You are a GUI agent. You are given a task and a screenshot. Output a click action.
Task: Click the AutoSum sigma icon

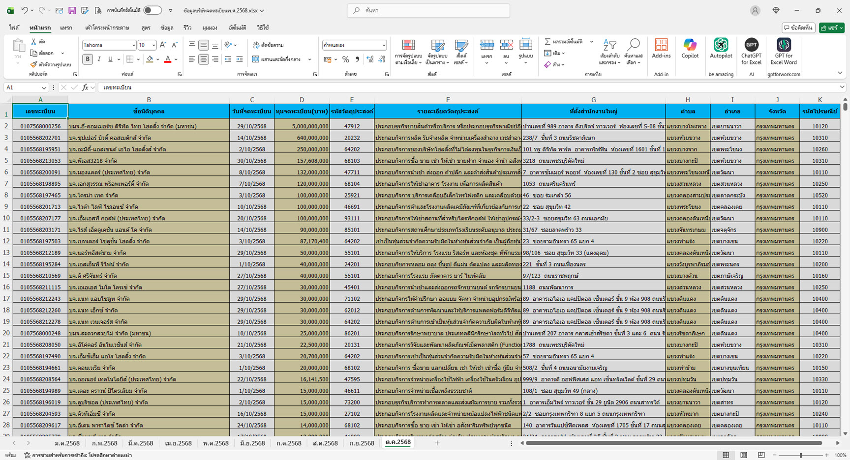click(x=547, y=42)
